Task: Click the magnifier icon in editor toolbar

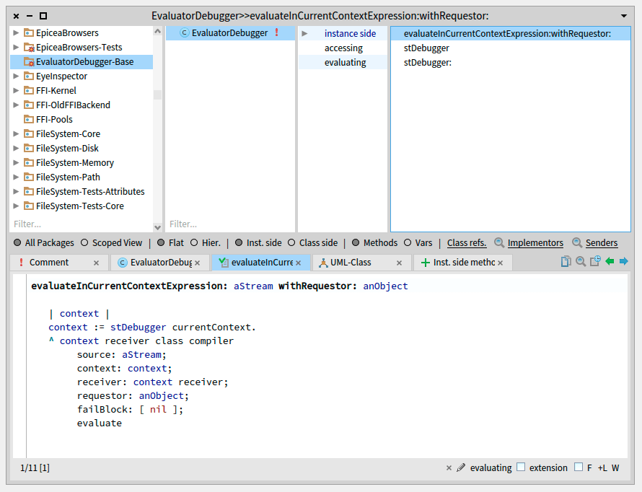Action: pyautogui.click(x=581, y=262)
